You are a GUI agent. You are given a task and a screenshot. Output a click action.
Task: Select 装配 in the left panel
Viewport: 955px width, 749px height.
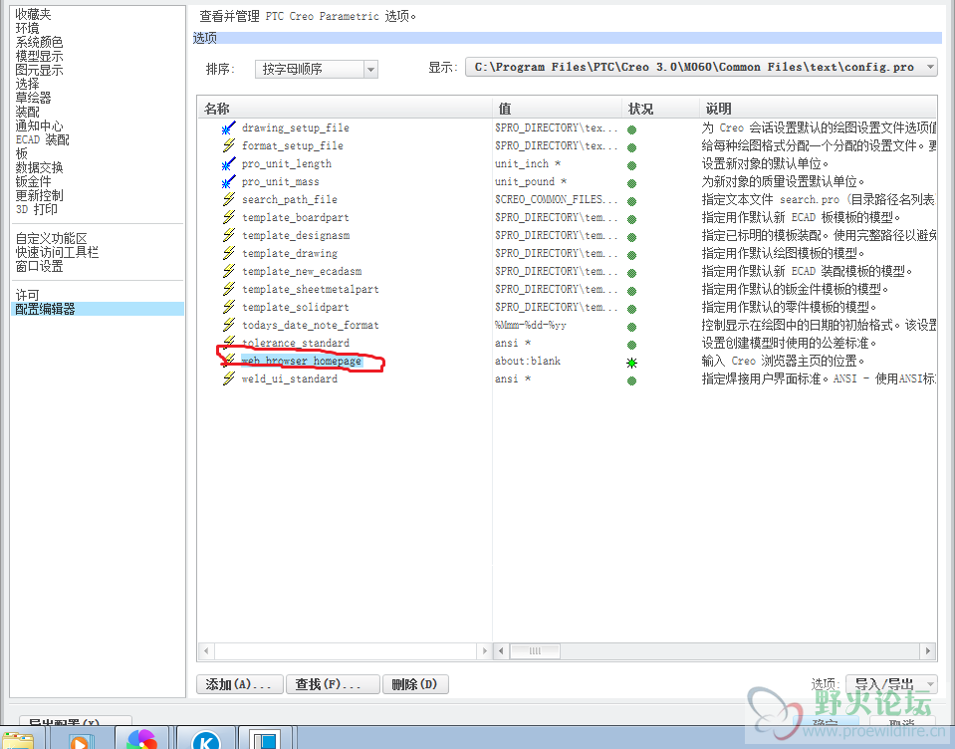point(28,112)
